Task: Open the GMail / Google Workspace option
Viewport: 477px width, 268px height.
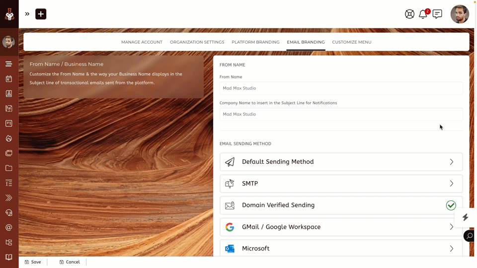Action: point(341,227)
